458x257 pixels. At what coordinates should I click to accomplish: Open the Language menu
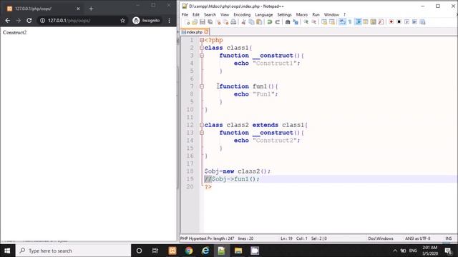point(264,14)
